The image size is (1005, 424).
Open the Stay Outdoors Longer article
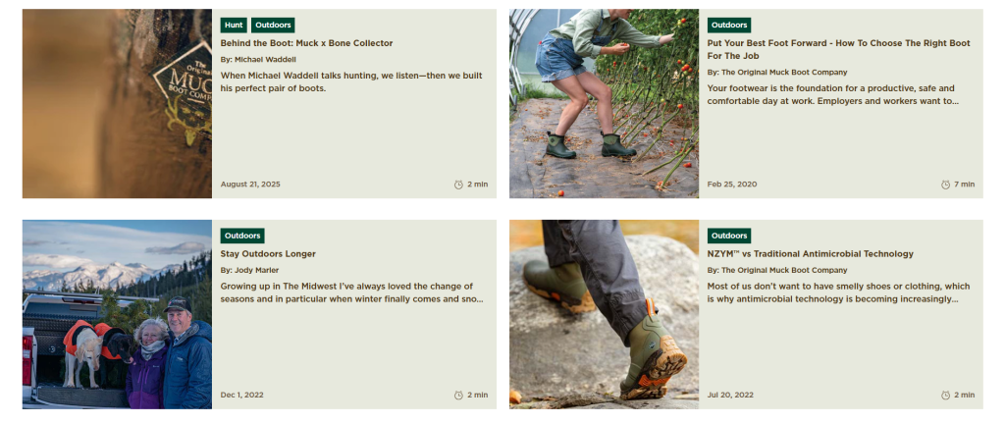tap(268, 254)
